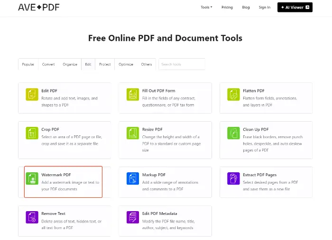The image size is (332, 240).
Task: Expand the Tools dropdown menu
Action: pyautogui.click(x=206, y=8)
